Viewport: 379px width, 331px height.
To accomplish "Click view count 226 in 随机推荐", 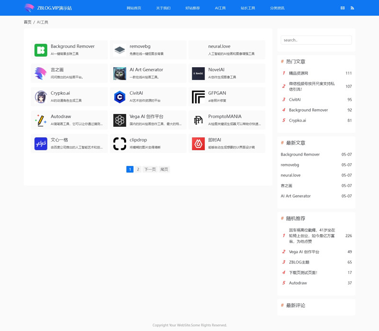I will coord(349,235).
